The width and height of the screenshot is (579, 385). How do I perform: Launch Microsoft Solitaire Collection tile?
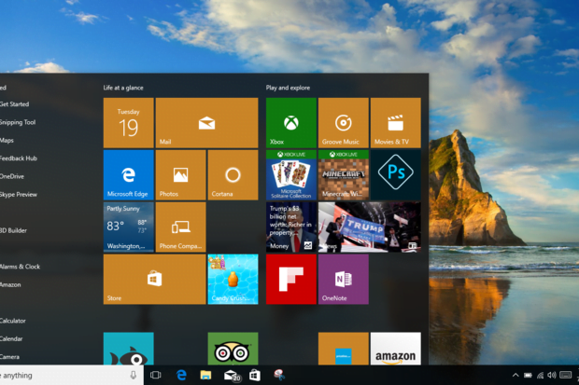[x=291, y=175]
